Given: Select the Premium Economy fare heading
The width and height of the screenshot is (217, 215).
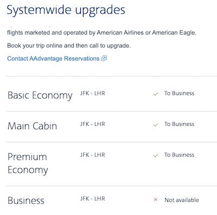Looking at the screenshot, I should [x=28, y=163].
